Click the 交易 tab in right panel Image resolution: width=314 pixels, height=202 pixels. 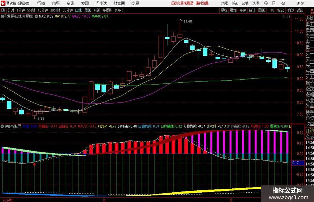click(x=309, y=136)
